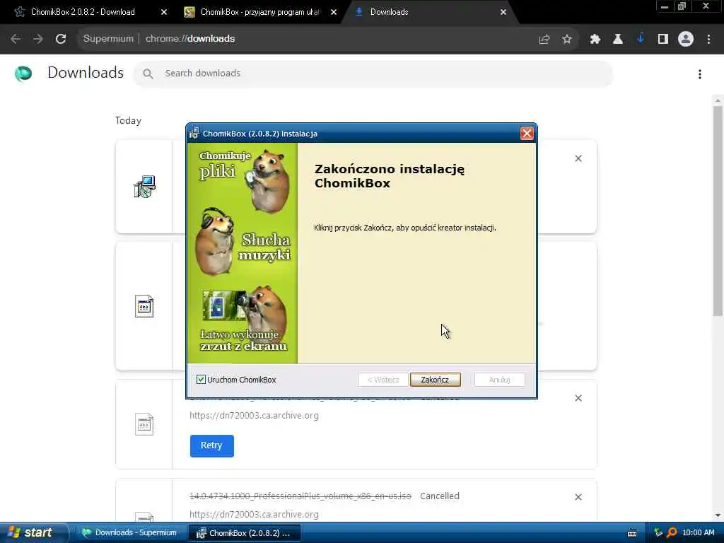Viewport: 724px width, 543px height.
Task: Open Downloads page more actions menu
Action: tap(700, 74)
